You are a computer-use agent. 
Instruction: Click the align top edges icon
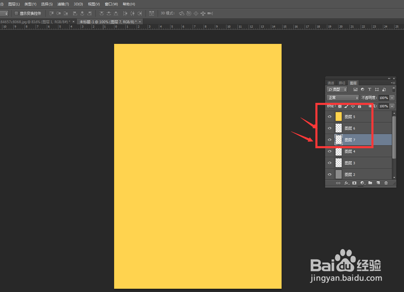point(52,13)
